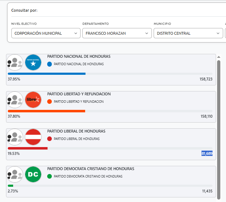Click the orange 37.80% progress bar
This screenshot has height=202, width=226.
pyautogui.click(x=46, y=111)
